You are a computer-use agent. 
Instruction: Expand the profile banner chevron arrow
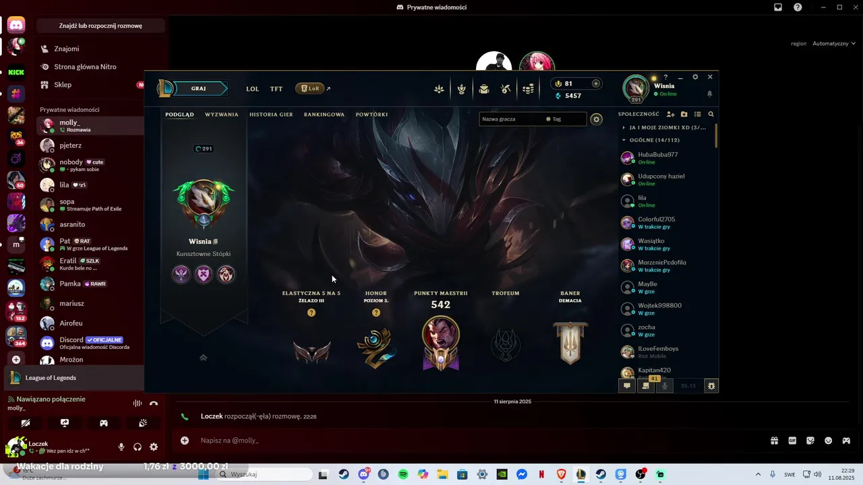203,358
